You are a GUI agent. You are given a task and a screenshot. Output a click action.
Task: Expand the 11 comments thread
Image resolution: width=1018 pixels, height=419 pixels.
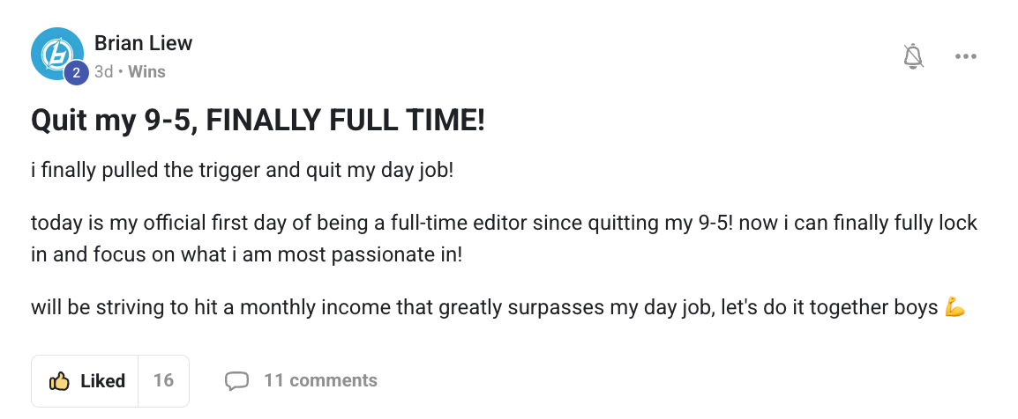(320, 381)
